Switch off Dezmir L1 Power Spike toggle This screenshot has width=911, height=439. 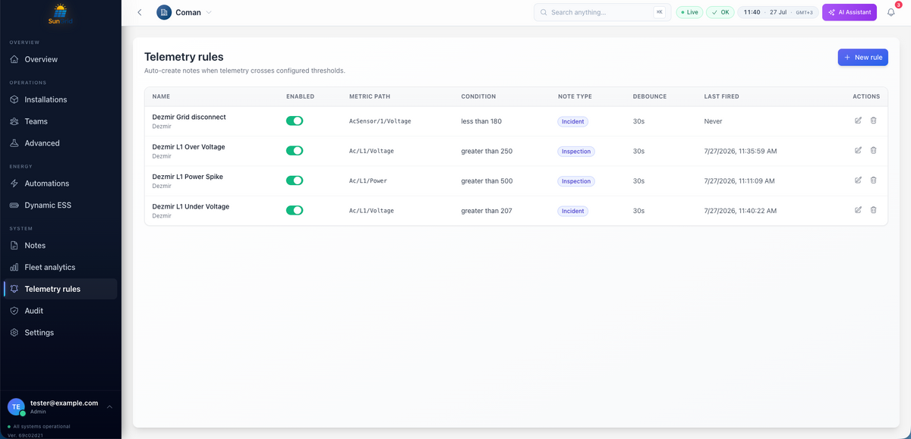[x=295, y=180]
